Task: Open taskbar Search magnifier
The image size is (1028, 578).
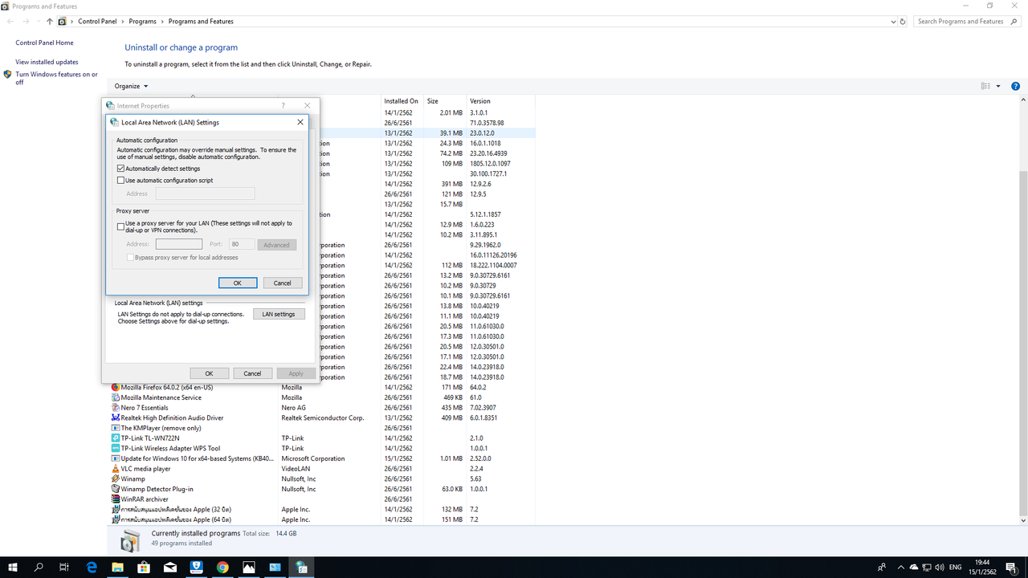Action: (39, 568)
